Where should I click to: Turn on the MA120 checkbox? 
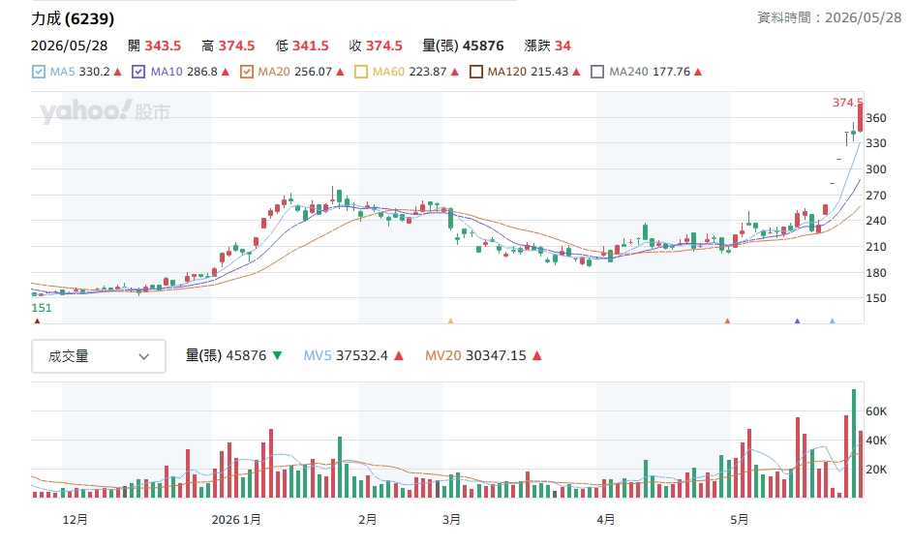click(x=475, y=72)
